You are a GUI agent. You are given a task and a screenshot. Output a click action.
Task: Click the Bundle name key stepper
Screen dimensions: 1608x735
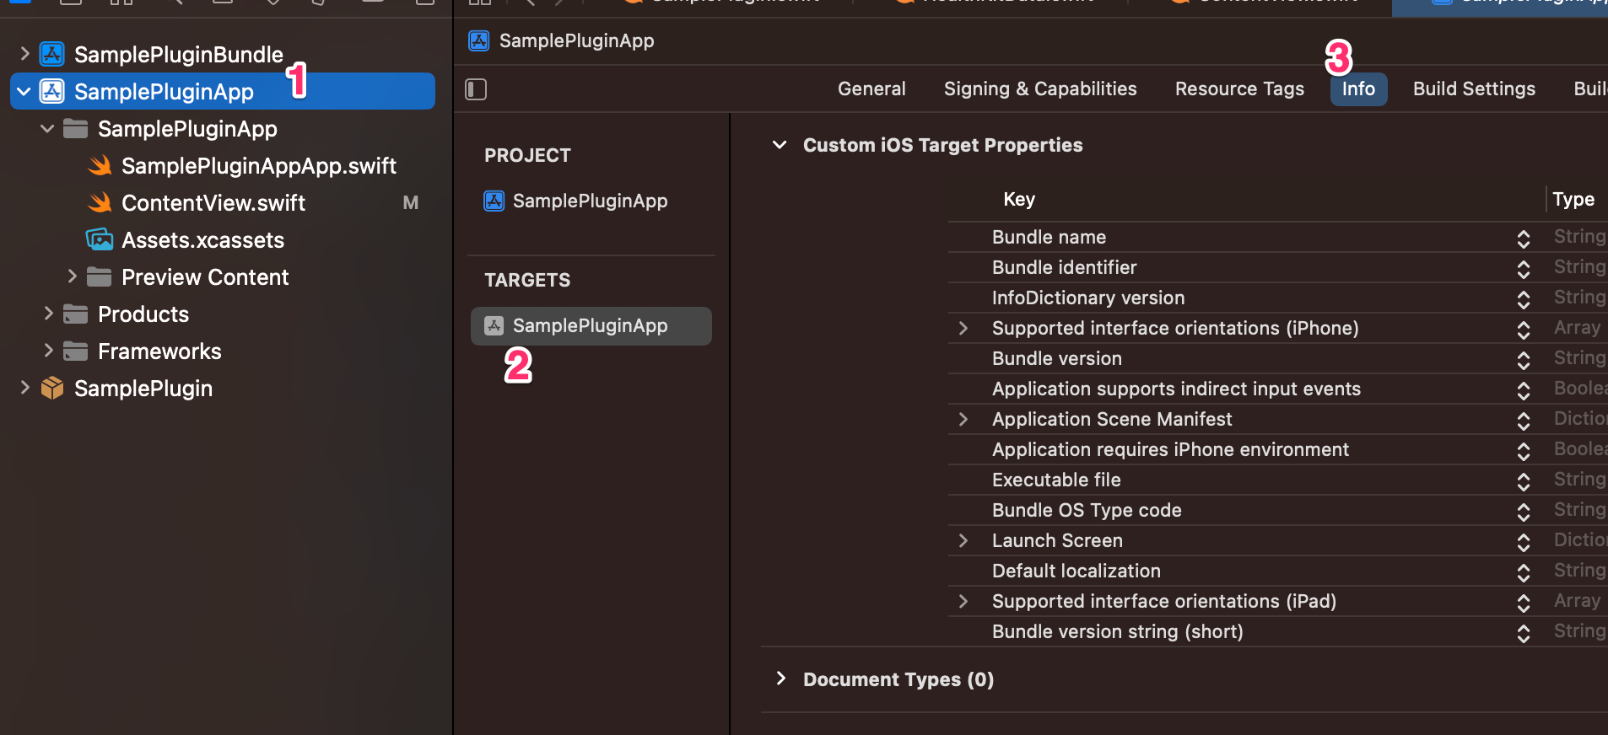coord(1523,239)
